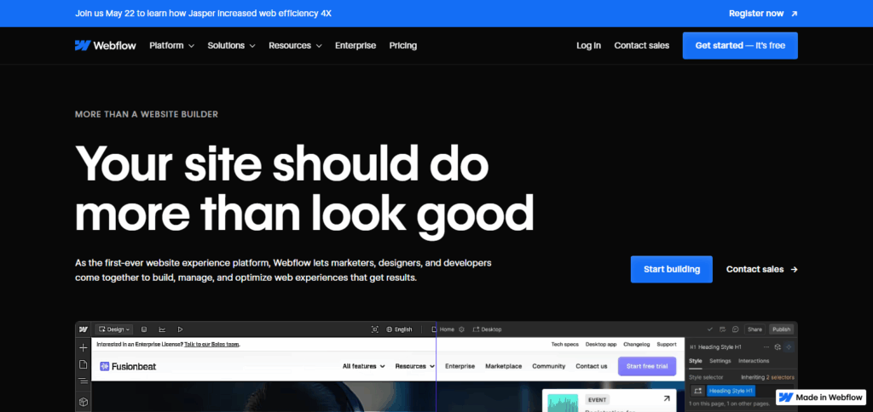
Task: Click the page settings gear next to Home
Action: pyautogui.click(x=461, y=329)
